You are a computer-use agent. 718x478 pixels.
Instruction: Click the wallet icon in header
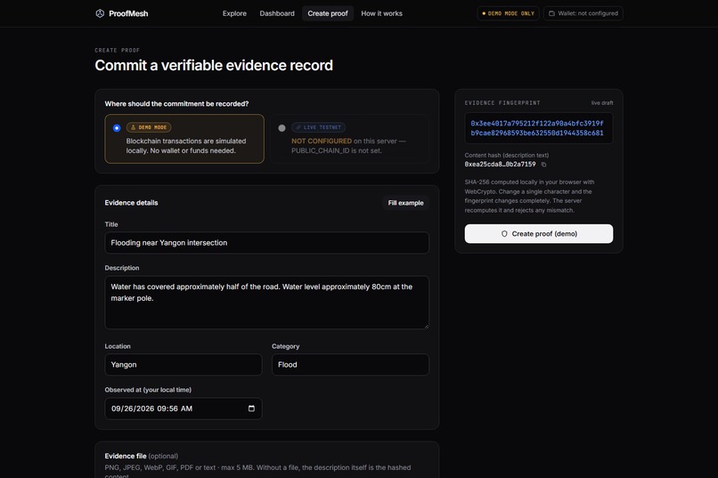click(551, 13)
